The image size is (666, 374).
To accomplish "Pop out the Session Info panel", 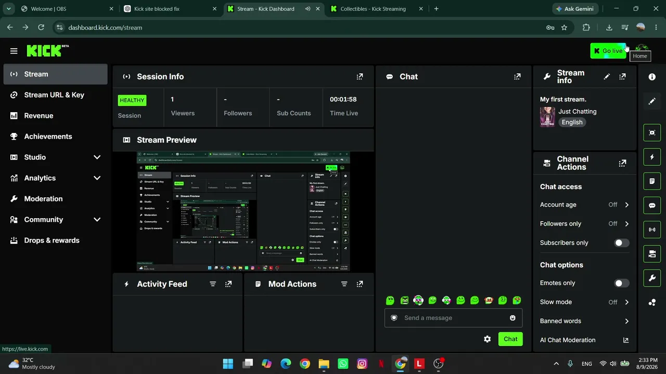I will [x=360, y=76].
